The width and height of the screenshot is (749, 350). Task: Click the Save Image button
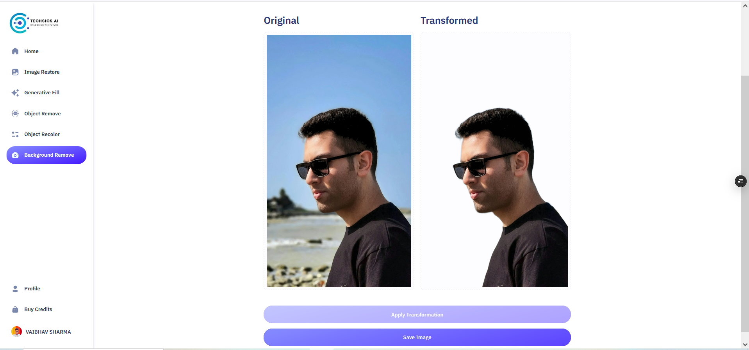(x=417, y=337)
